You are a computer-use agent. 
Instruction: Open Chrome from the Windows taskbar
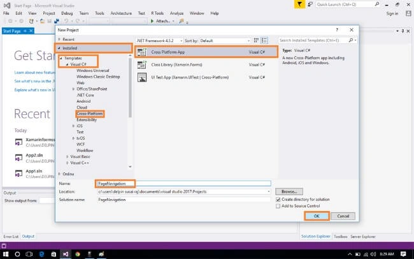pos(78,254)
